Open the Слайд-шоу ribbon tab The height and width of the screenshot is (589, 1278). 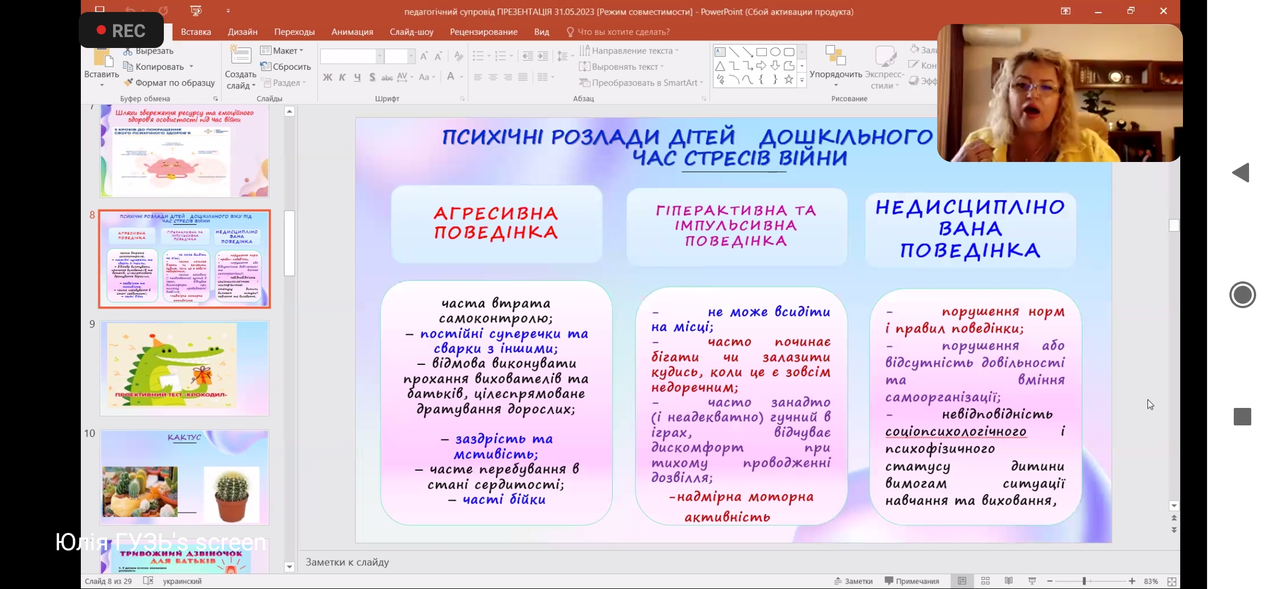click(x=411, y=32)
